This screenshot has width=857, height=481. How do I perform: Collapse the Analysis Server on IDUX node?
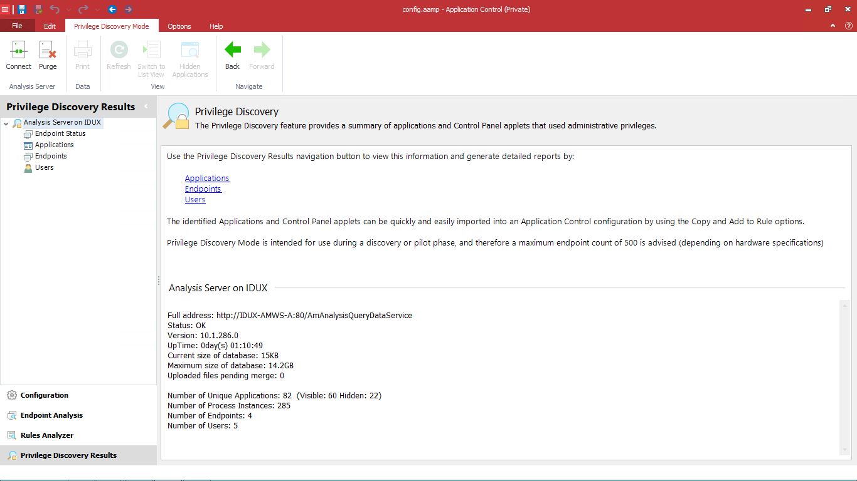tap(6, 123)
